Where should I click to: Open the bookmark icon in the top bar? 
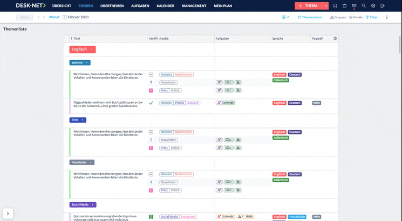tap(335, 5)
